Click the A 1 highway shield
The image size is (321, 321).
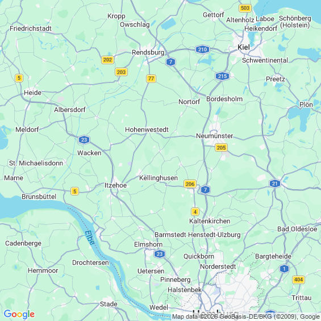pos(284,269)
